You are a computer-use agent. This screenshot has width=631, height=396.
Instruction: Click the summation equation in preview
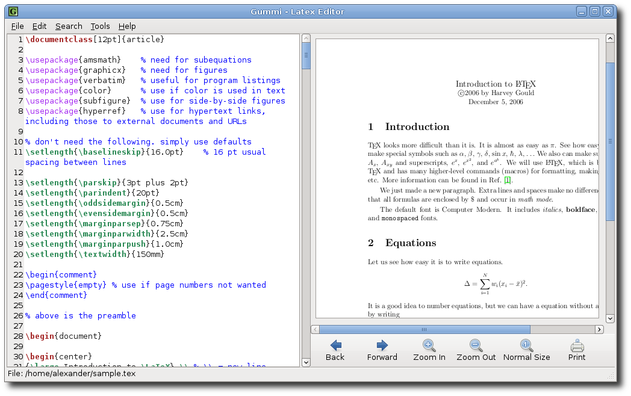(x=496, y=284)
